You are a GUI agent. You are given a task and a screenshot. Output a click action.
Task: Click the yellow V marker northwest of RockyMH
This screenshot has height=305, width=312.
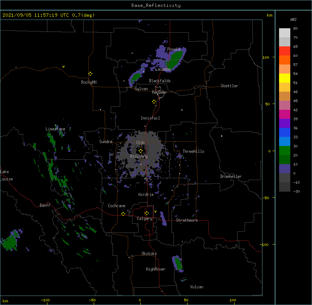click(x=63, y=67)
